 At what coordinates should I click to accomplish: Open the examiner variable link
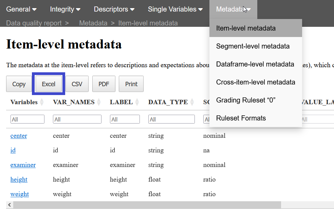[23, 165]
